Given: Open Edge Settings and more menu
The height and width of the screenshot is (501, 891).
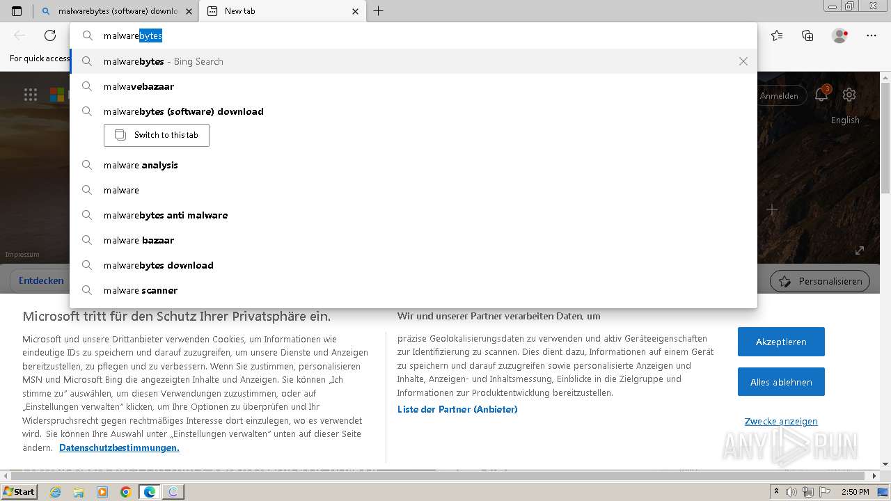Looking at the screenshot, I should click(872, 35).
